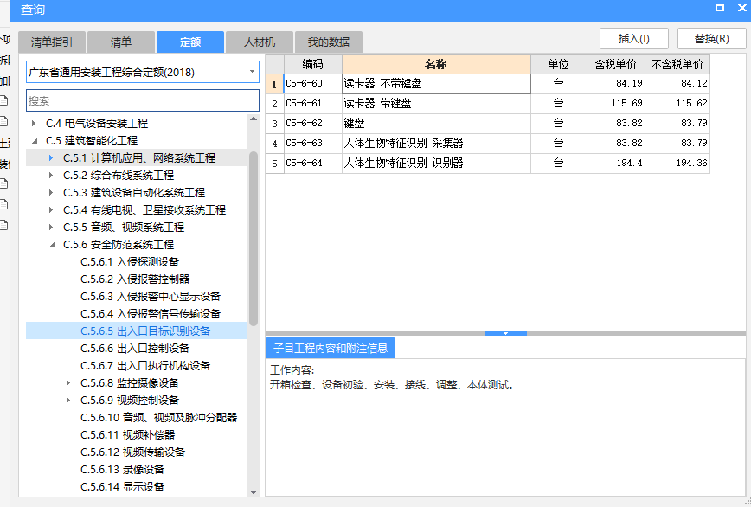
Task: Select C.5.6.12 视频传输设备
Action: [133, 452]
